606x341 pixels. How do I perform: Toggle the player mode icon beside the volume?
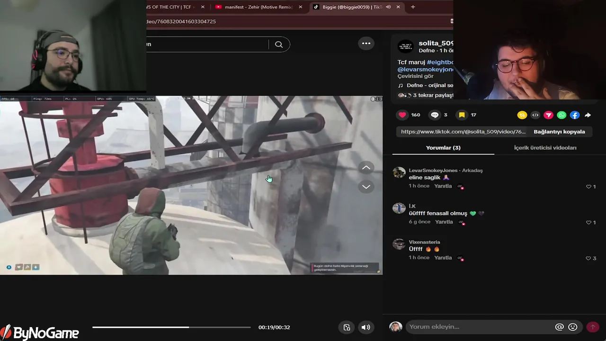(347, 327)
